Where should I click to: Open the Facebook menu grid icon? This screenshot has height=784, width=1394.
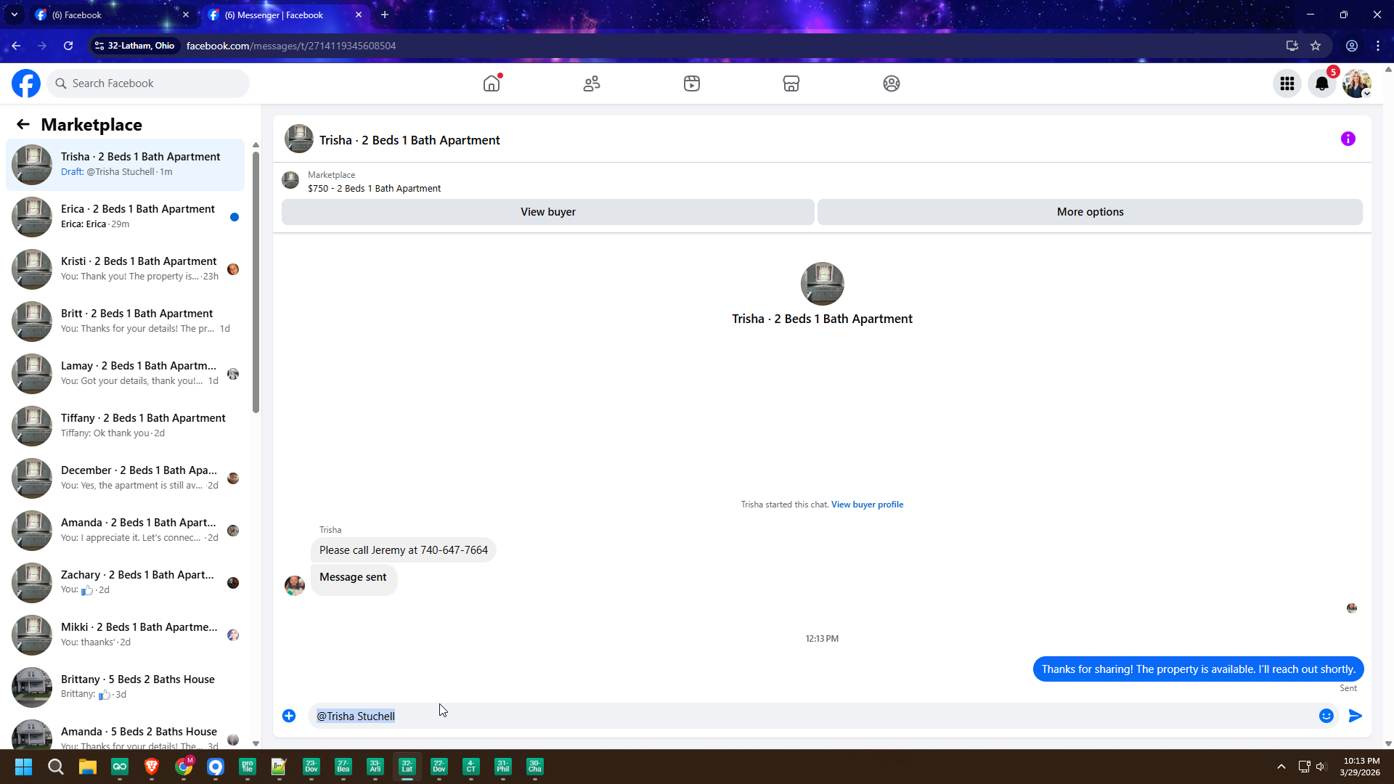[1287, 84]
